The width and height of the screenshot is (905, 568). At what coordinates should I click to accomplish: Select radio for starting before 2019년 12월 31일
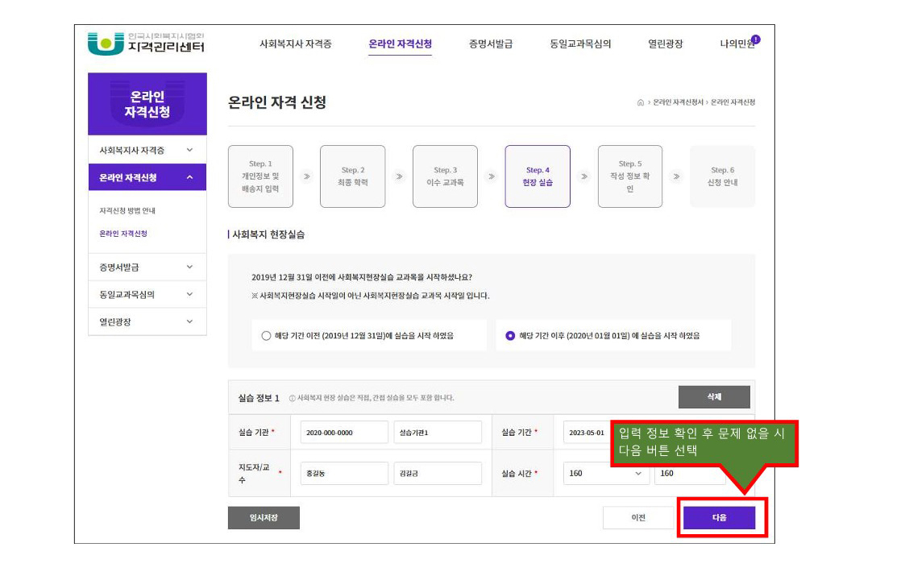coord(266,336)
